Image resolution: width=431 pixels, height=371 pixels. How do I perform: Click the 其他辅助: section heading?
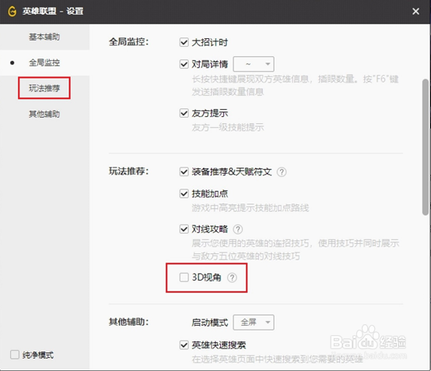(x=128, y=321)
